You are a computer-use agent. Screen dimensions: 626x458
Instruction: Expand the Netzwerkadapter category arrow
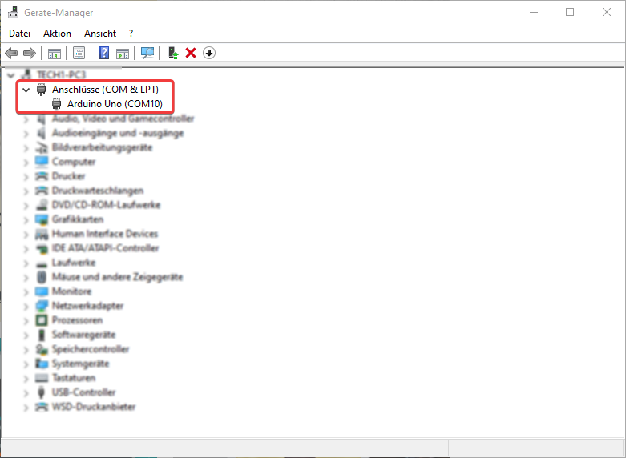coord(26,306)
